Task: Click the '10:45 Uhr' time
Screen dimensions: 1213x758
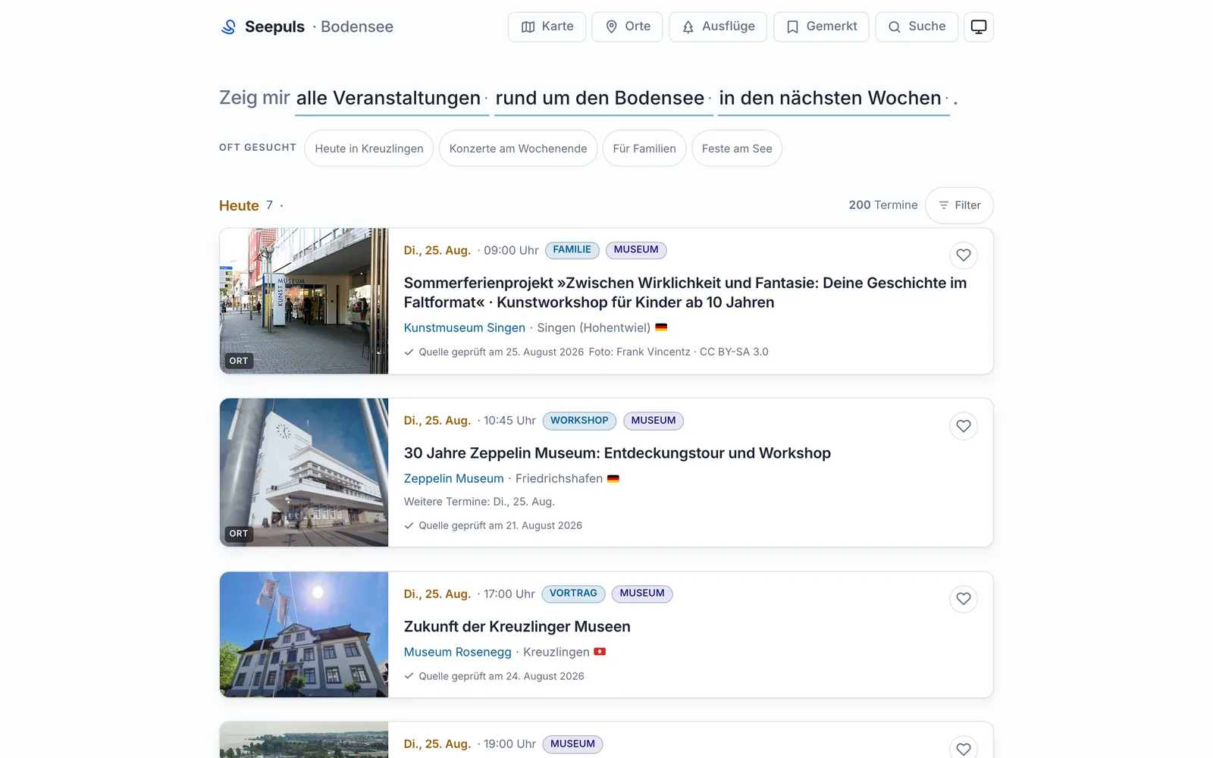Action: click(x=509, y=421)
